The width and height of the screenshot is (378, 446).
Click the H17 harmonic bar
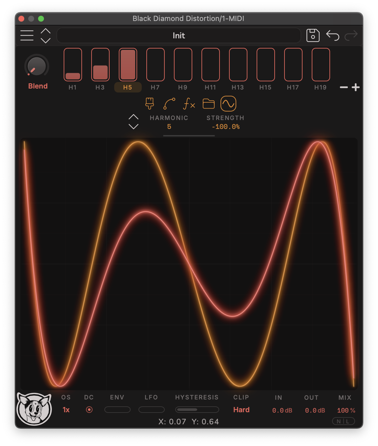(293, 65)
